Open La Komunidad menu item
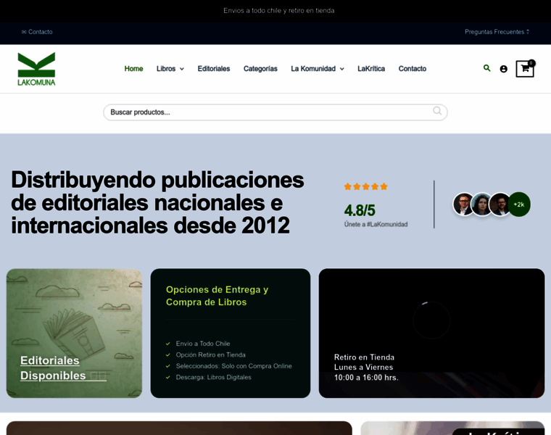Viewport: 551px width, 435px height. click(x=313, y=69)
